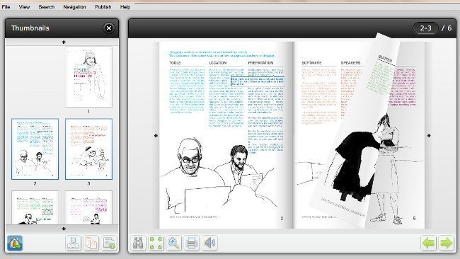Close the Thumbnails panel
460x259 pixels.
click(x=108, y=28)
